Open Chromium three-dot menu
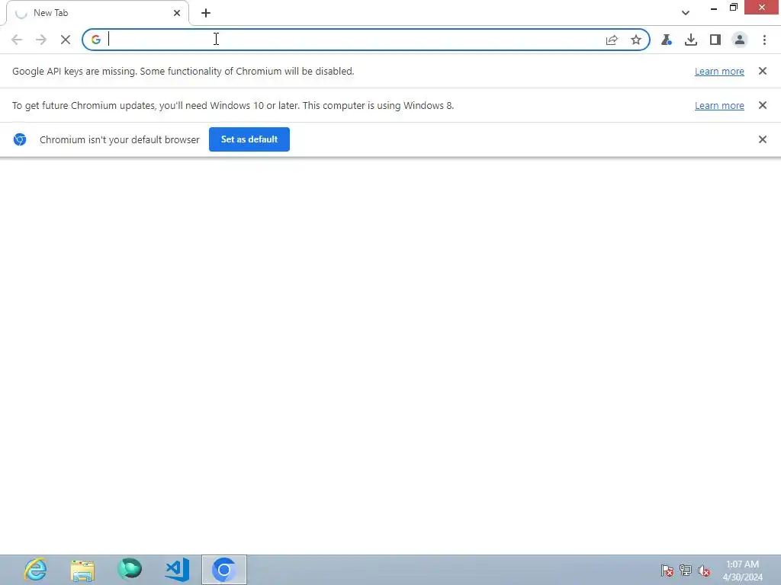The height and width of the screenshot is (585, 781). [x=764, y=40]
